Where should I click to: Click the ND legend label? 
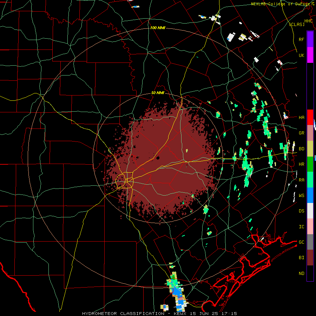click(x=301, y=273)
